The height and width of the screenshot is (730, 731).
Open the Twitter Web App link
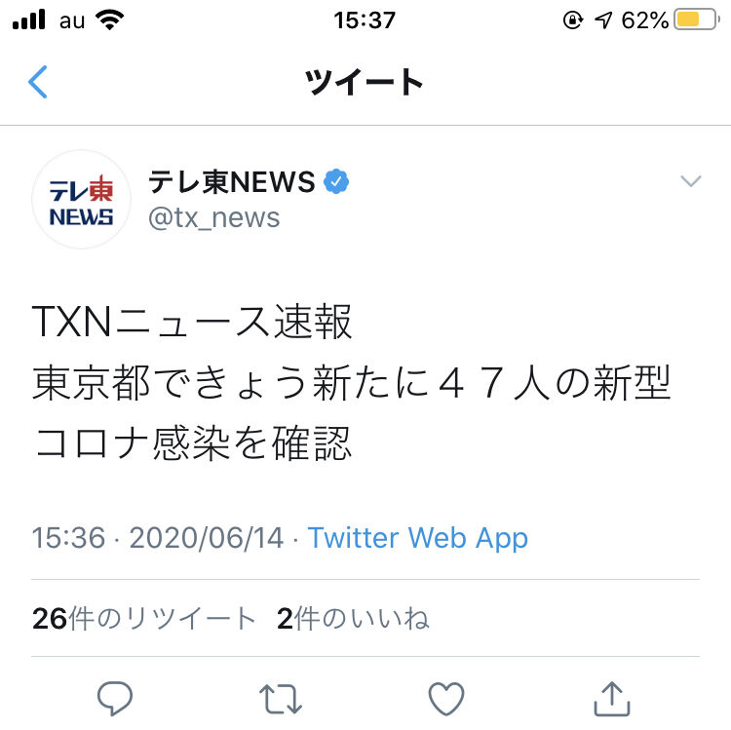[418, 538]
